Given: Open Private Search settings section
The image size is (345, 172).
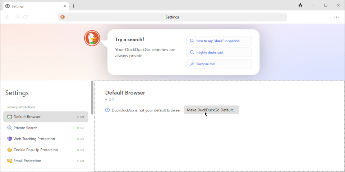Looking at the screenshot, I should coord(46,128).
